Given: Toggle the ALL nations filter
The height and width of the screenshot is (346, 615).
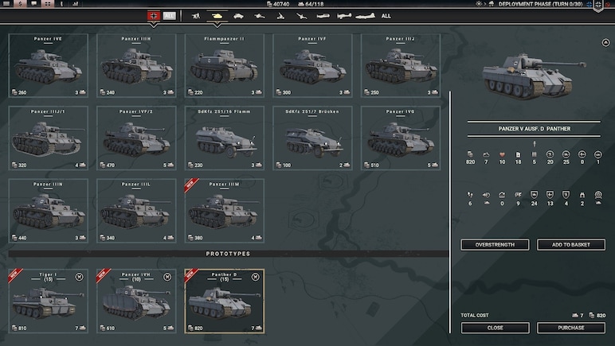Looking at the screenshot, I should pyautogui.click(x=169, y=16).
